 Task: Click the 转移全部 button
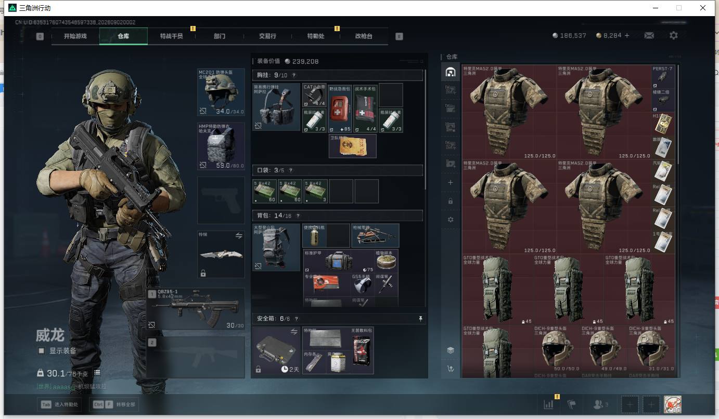114,404
